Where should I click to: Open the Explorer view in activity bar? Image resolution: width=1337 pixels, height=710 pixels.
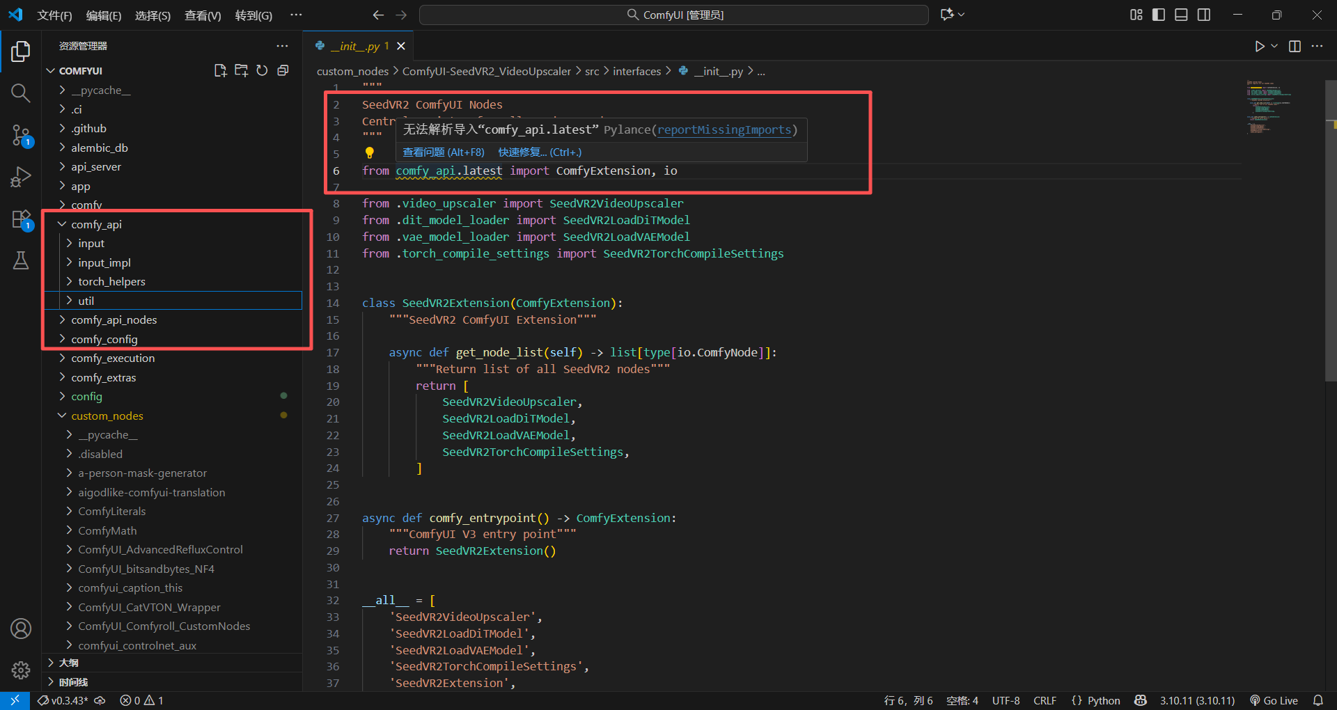(x=21, y=52)
